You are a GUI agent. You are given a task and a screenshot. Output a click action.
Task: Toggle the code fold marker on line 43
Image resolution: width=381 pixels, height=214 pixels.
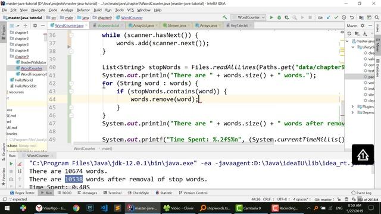pos(71,92)
